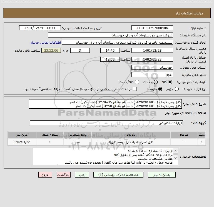Click the ردیف column header
Viewport: 214px width, 207px height.
click(x=202, y=135)
